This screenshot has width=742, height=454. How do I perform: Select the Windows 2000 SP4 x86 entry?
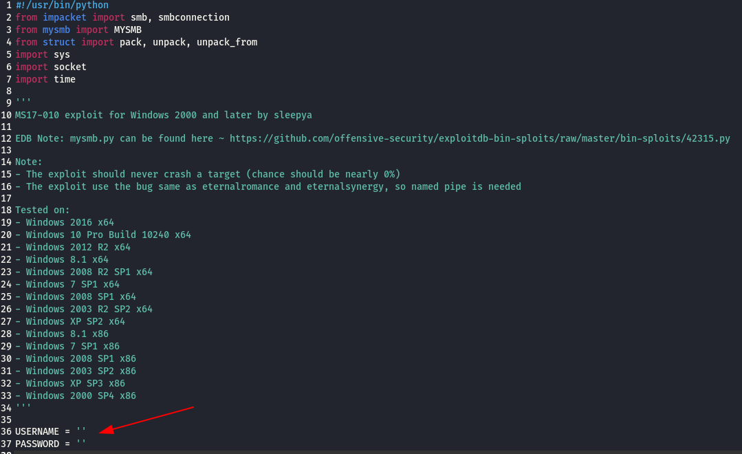pos(76,396)
